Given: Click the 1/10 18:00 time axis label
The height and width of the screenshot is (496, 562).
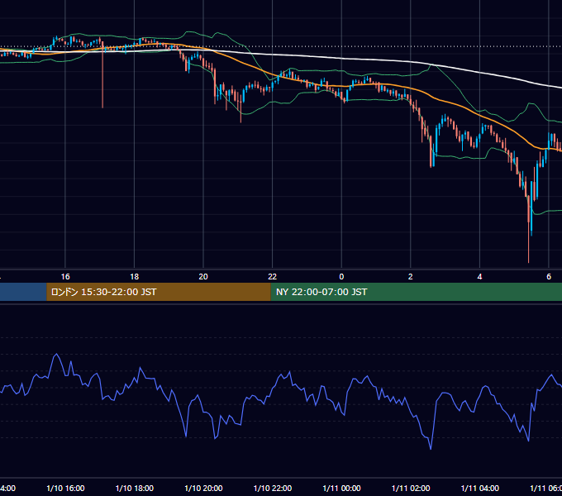Looking at the screenshot, I should tap(135, 488).
